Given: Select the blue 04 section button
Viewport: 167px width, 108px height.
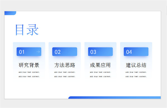Looking at the screenshot, I should point(136,52).
